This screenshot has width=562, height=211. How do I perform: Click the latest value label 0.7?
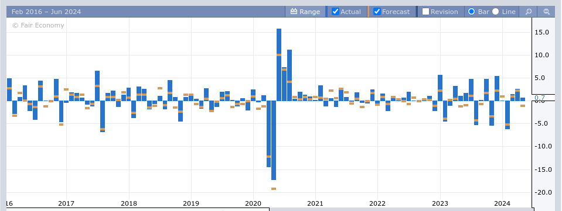pyautogui.click(x=539, y=98)
